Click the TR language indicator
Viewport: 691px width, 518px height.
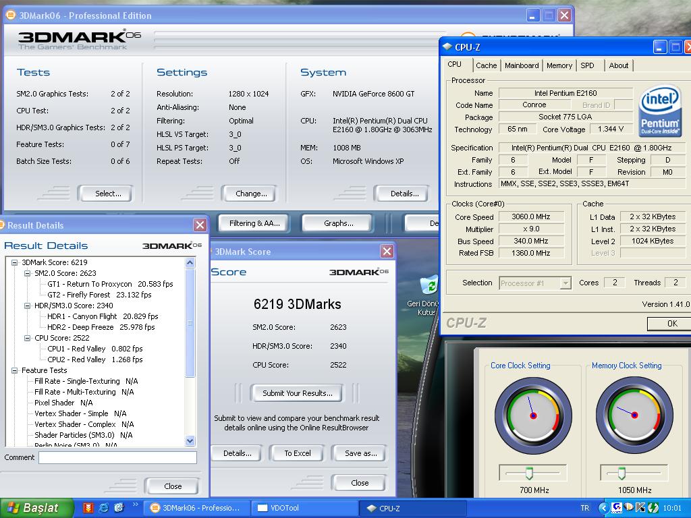585,508
